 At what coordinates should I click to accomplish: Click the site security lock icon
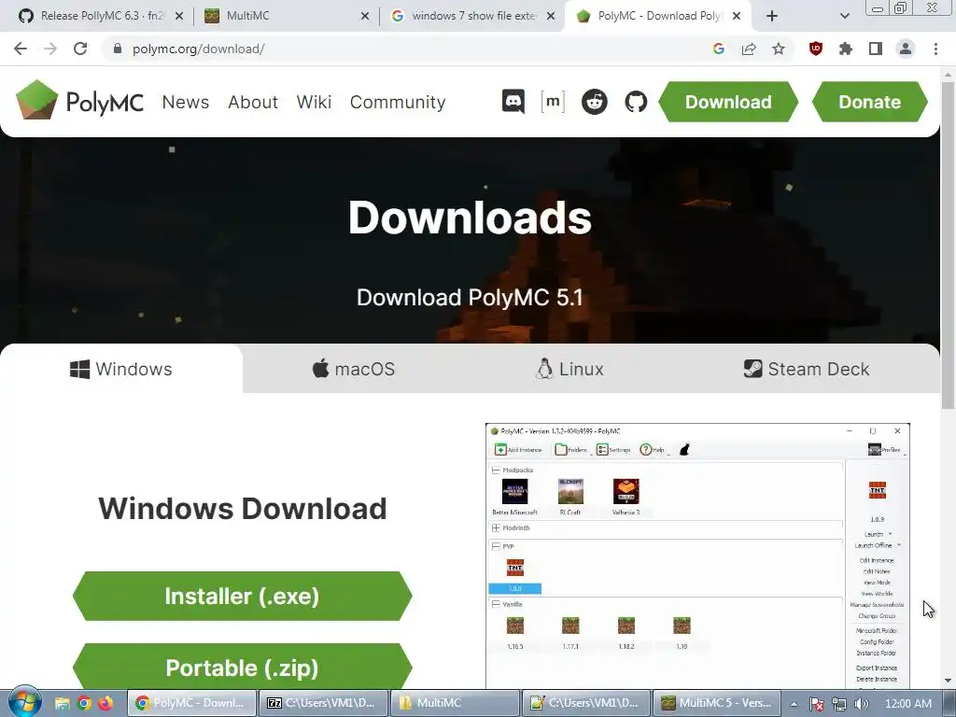118,49
